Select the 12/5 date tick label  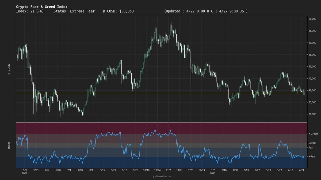190,170
